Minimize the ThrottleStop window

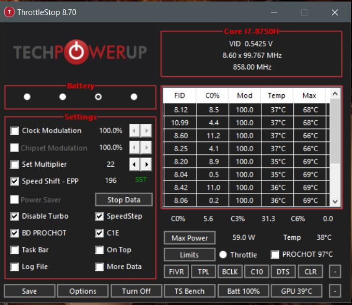point(274,12)
